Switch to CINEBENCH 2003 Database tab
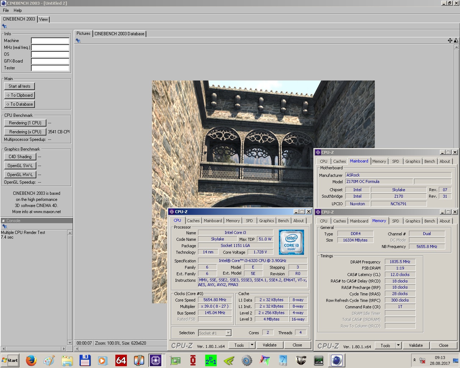Image resolution: width=460 pixels, height=368 pixels. click(119, 34)
